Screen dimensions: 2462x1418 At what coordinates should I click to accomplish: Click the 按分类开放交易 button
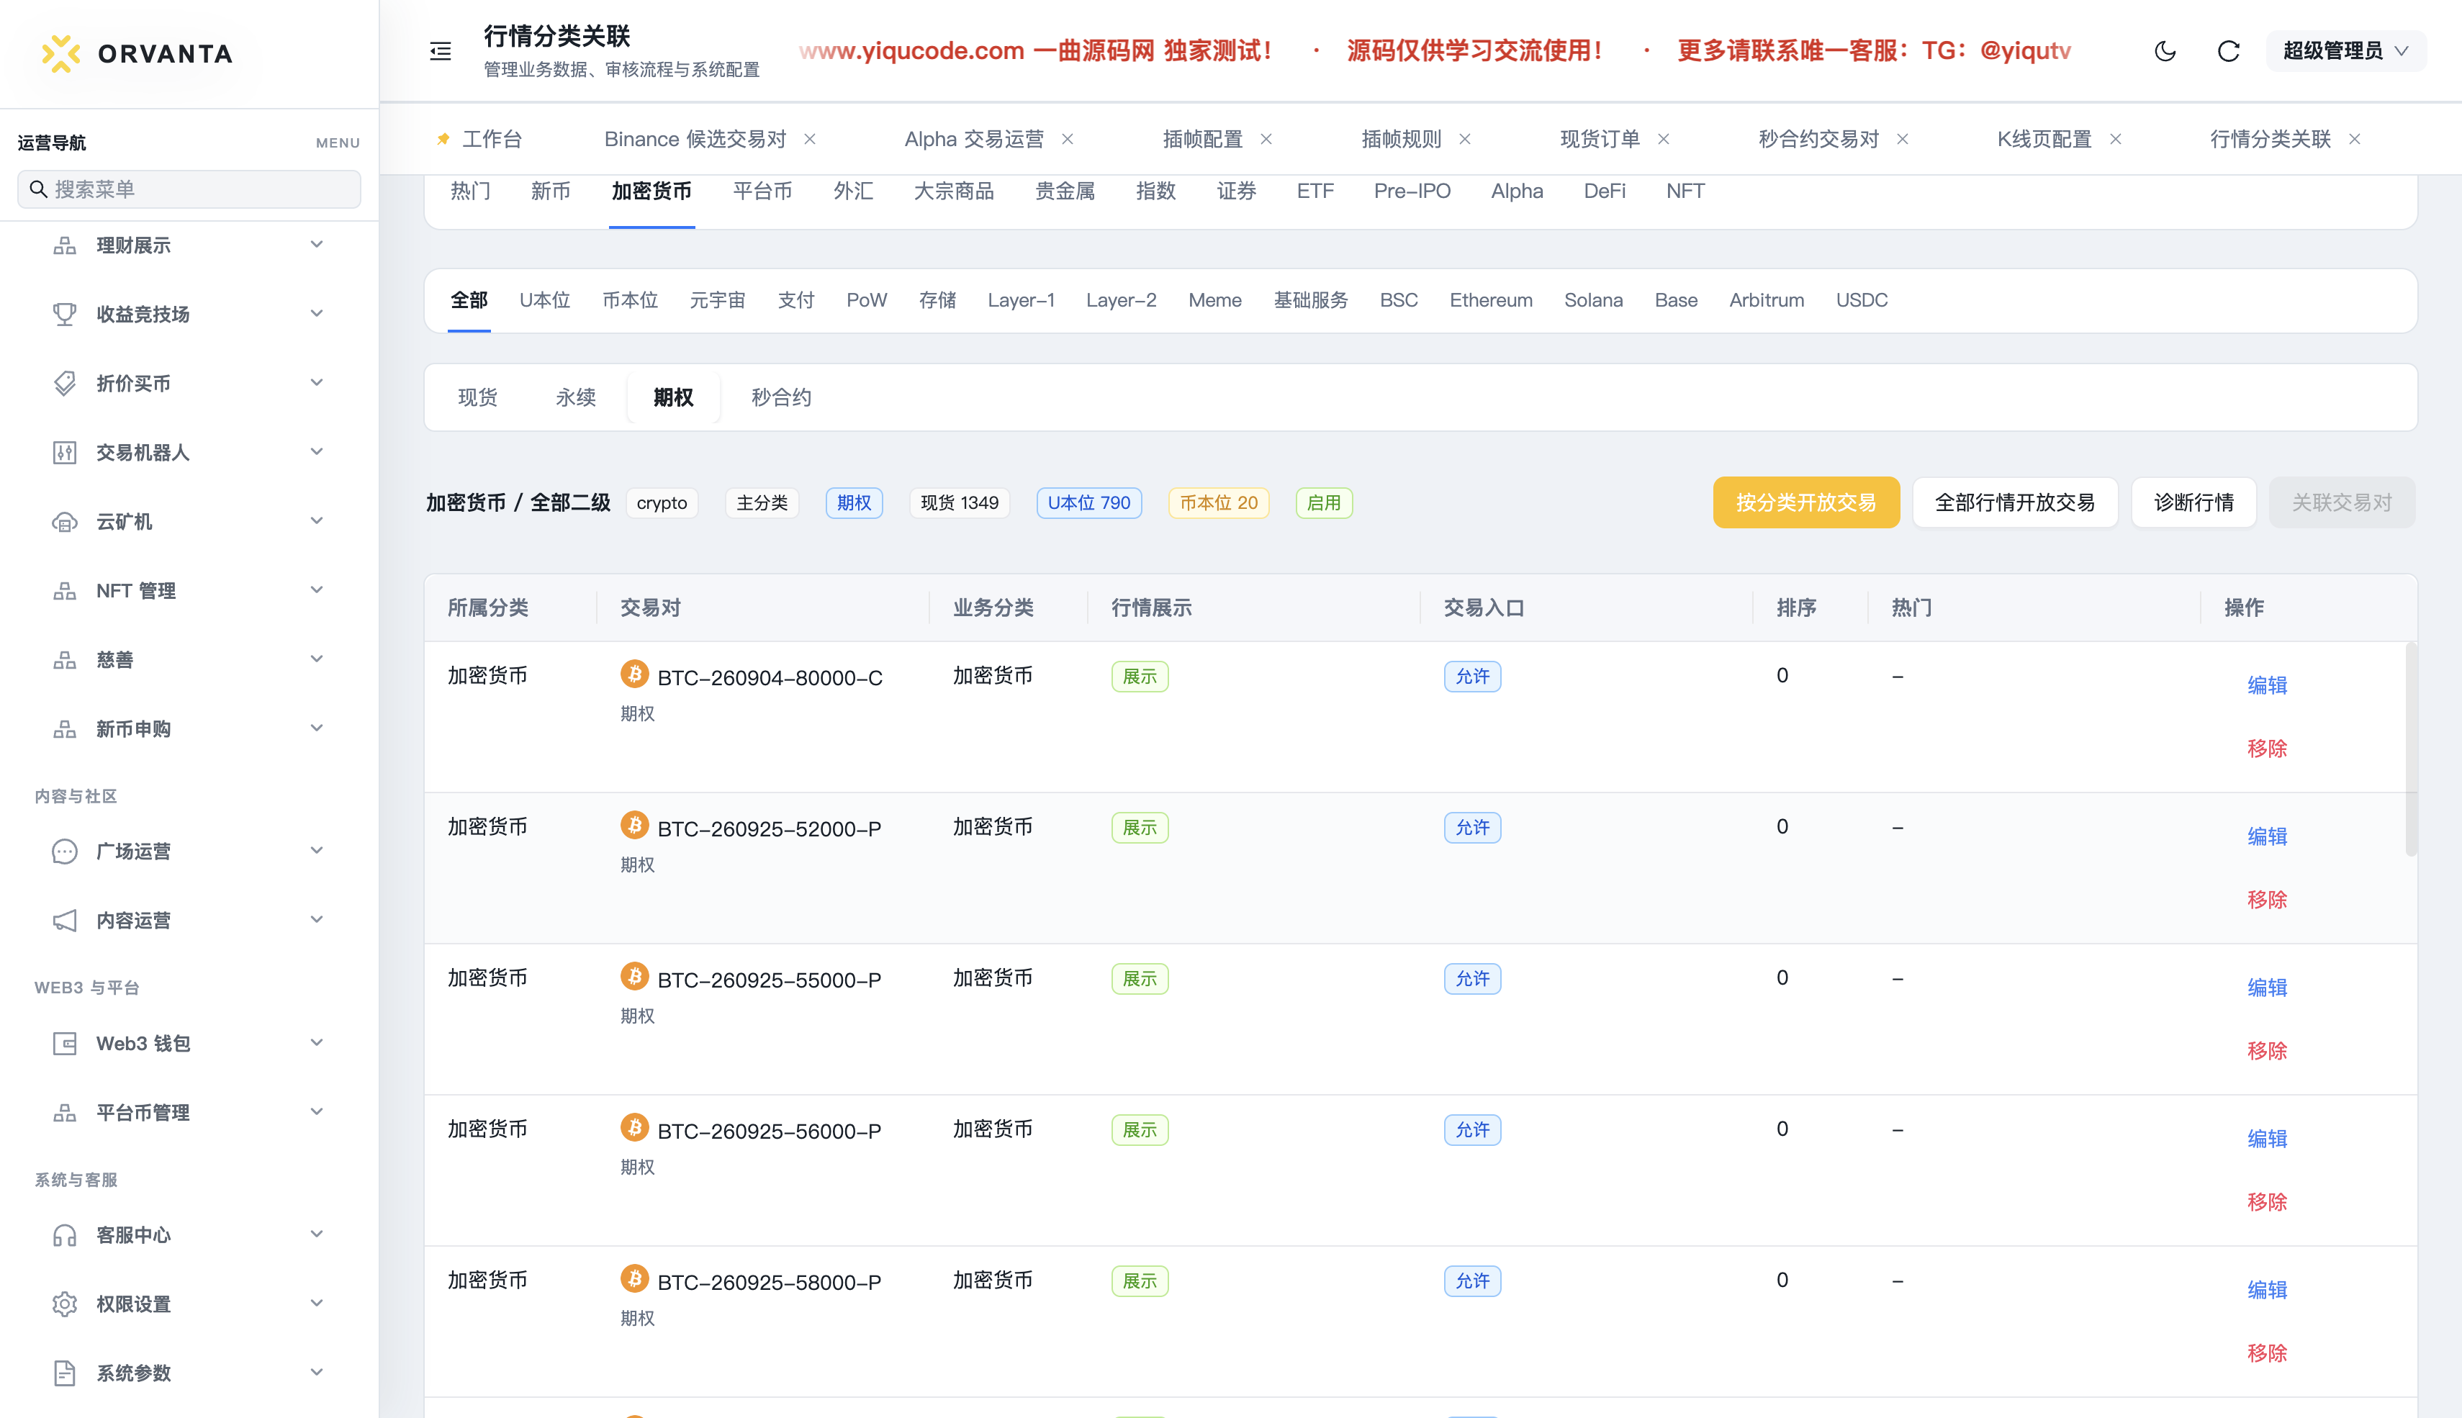(x=1805, y=502)
